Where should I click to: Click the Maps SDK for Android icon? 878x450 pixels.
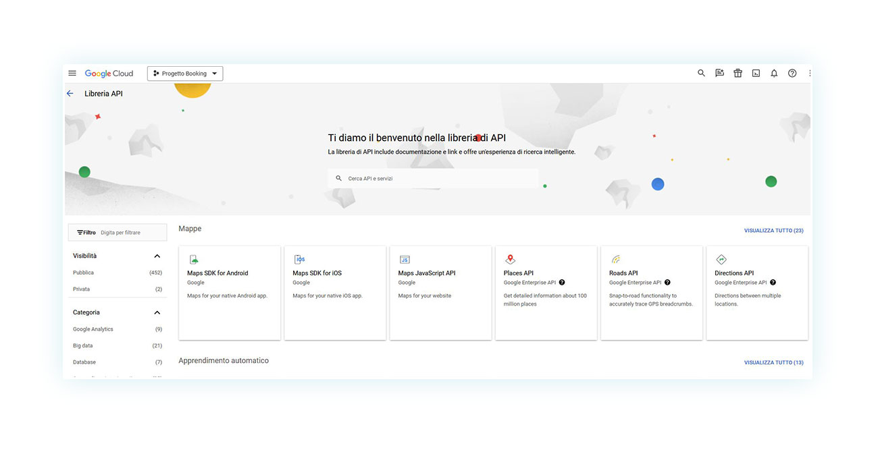point(194,259)
